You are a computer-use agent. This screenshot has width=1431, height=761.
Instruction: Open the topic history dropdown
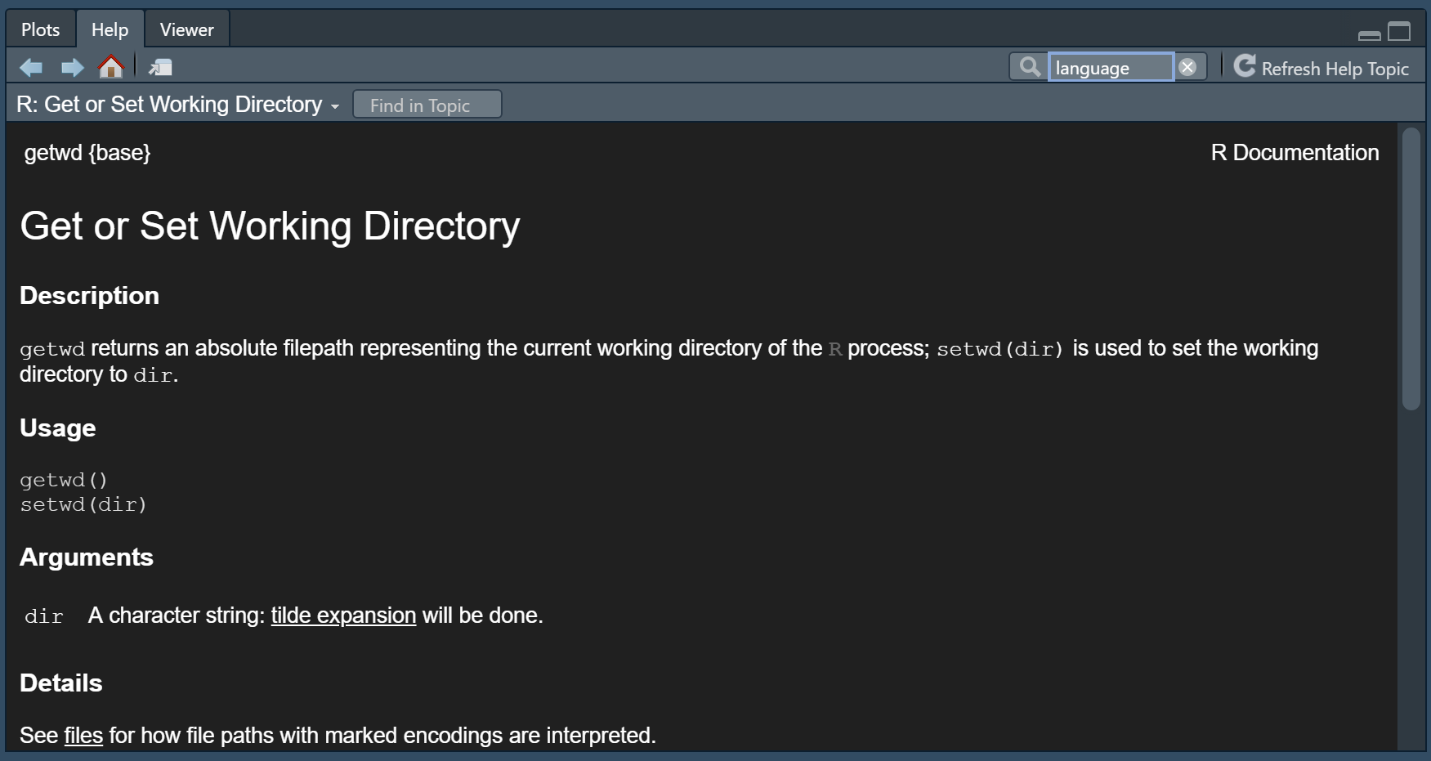[177, 105]
